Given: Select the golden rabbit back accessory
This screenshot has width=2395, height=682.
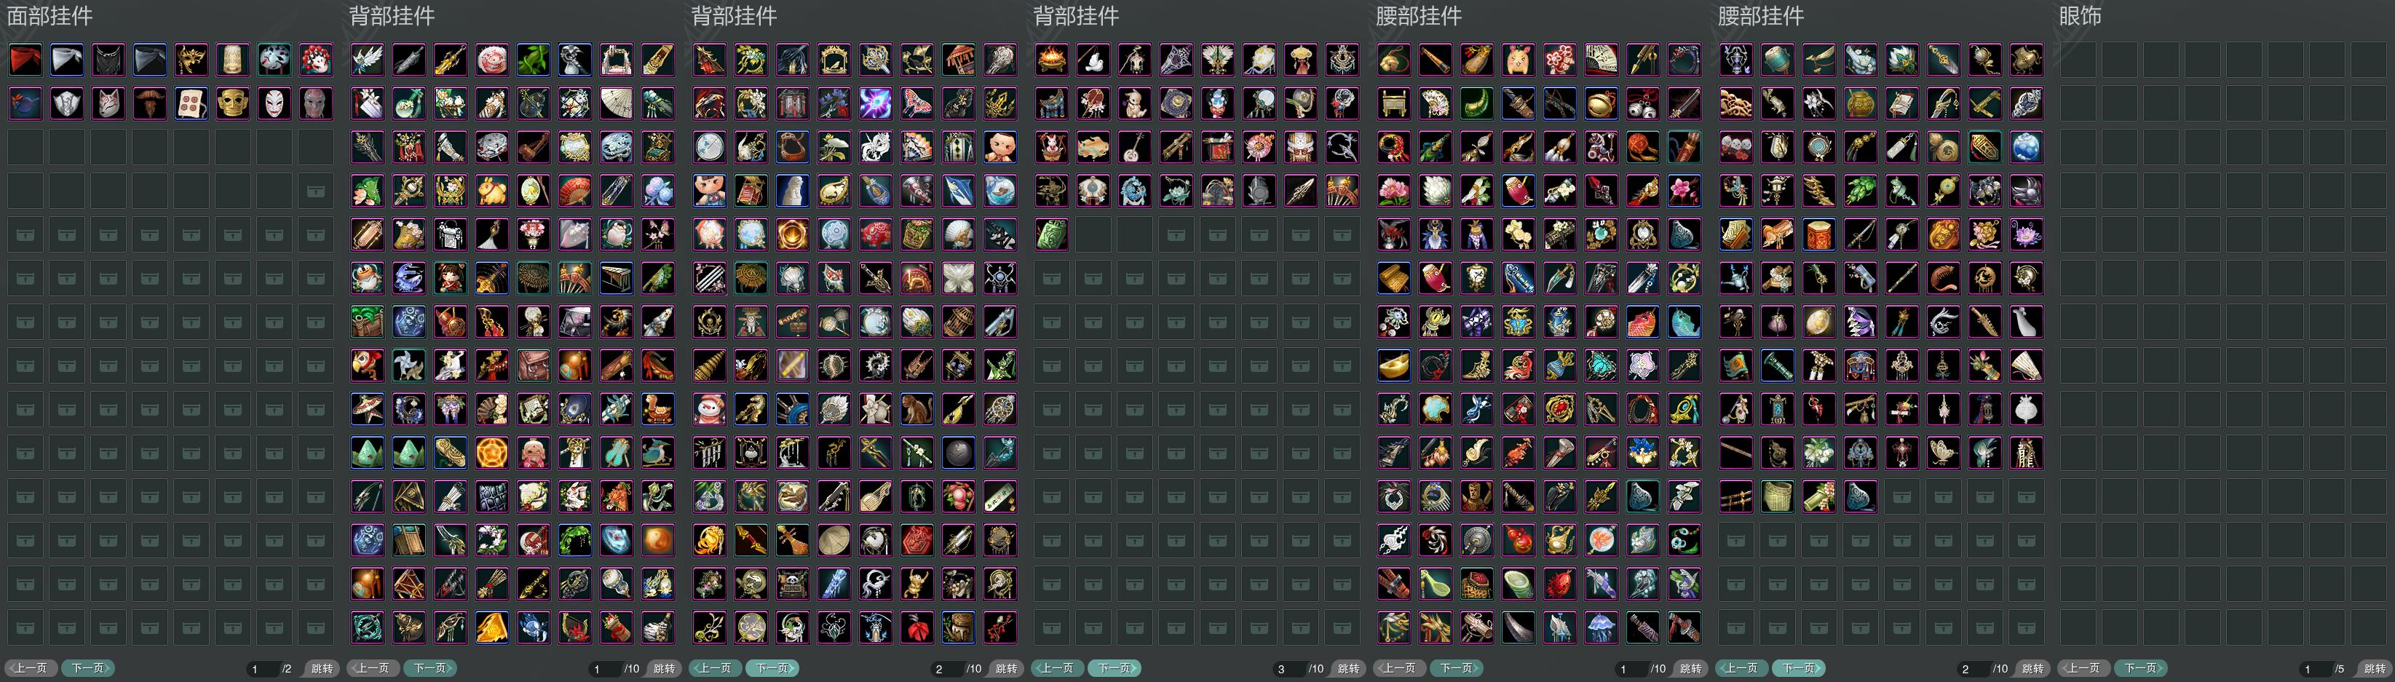Looking at the screenshot, I should 492,191.
